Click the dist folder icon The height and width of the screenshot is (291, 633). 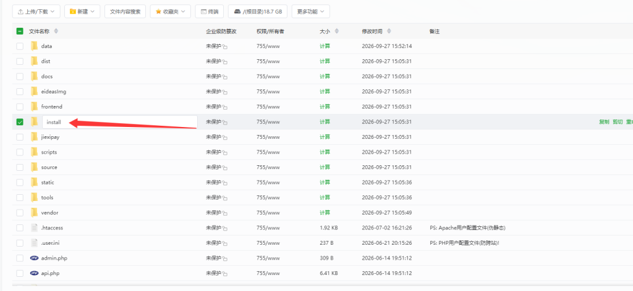35,61
